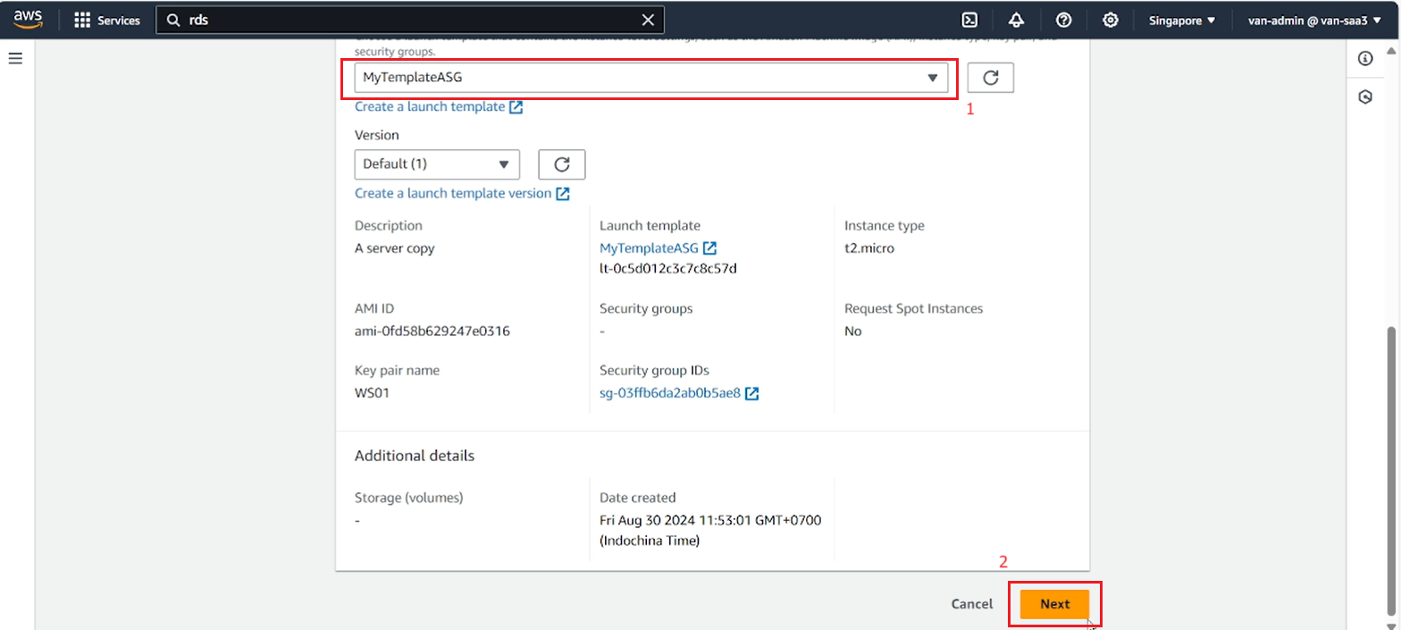The width and height of the screenshot is (1401, 630).
Task: Open the MyTemplateASG launch template link
Action: coord(649,248)
